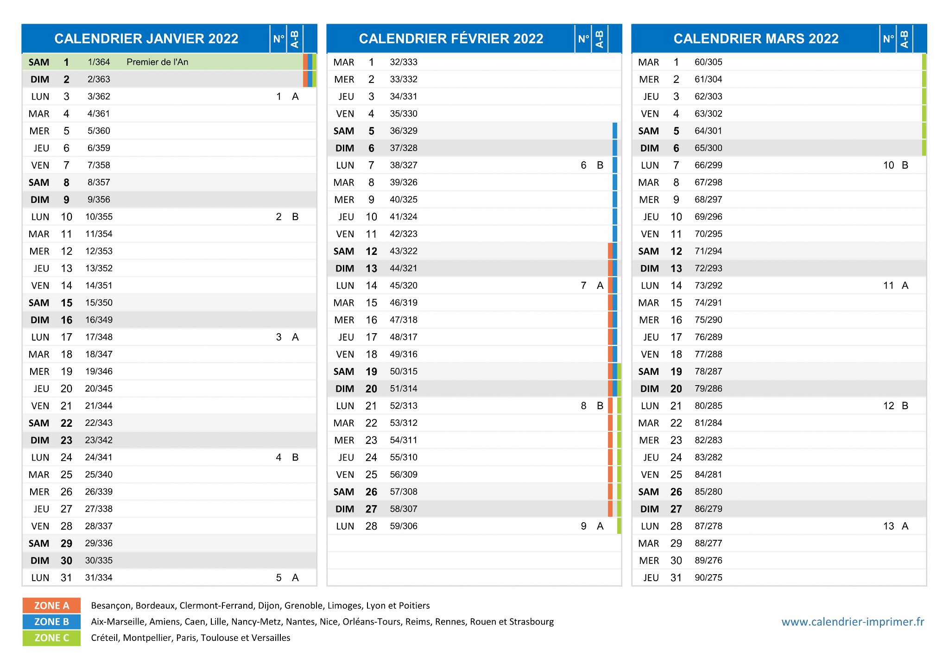Select the CALENDRIER FÉVRIER 2022 heading

coord(451,38)
